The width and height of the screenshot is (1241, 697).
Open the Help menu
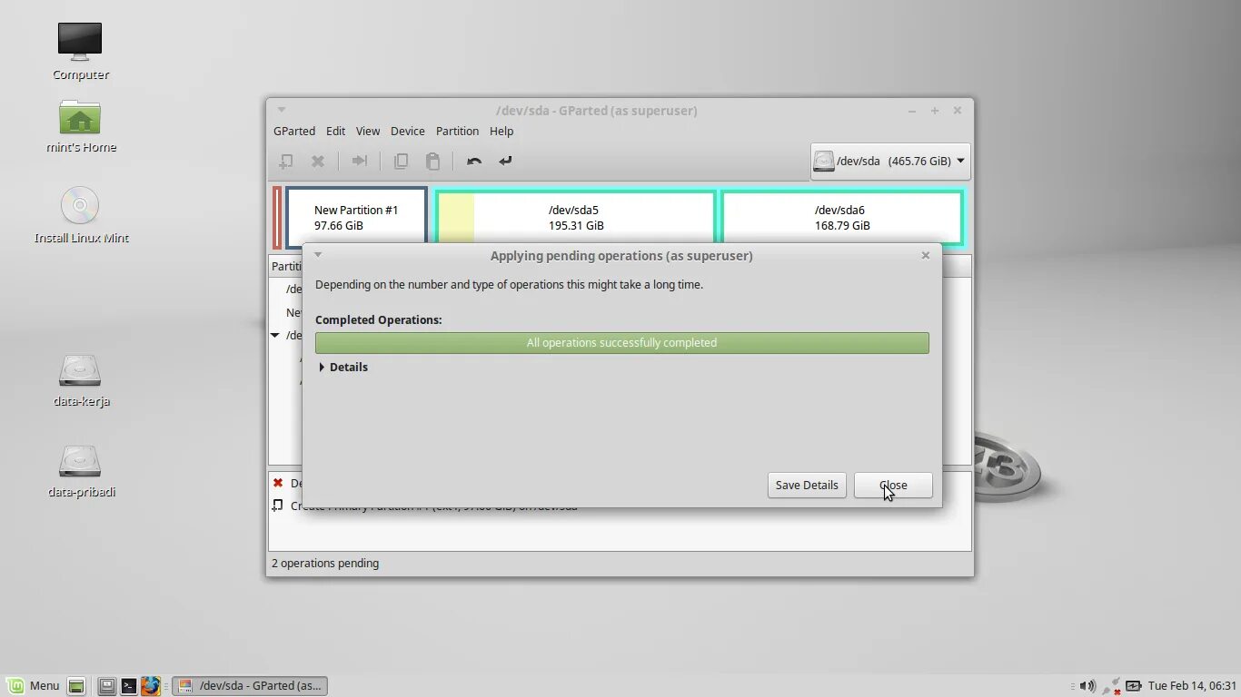pos(501,131)
